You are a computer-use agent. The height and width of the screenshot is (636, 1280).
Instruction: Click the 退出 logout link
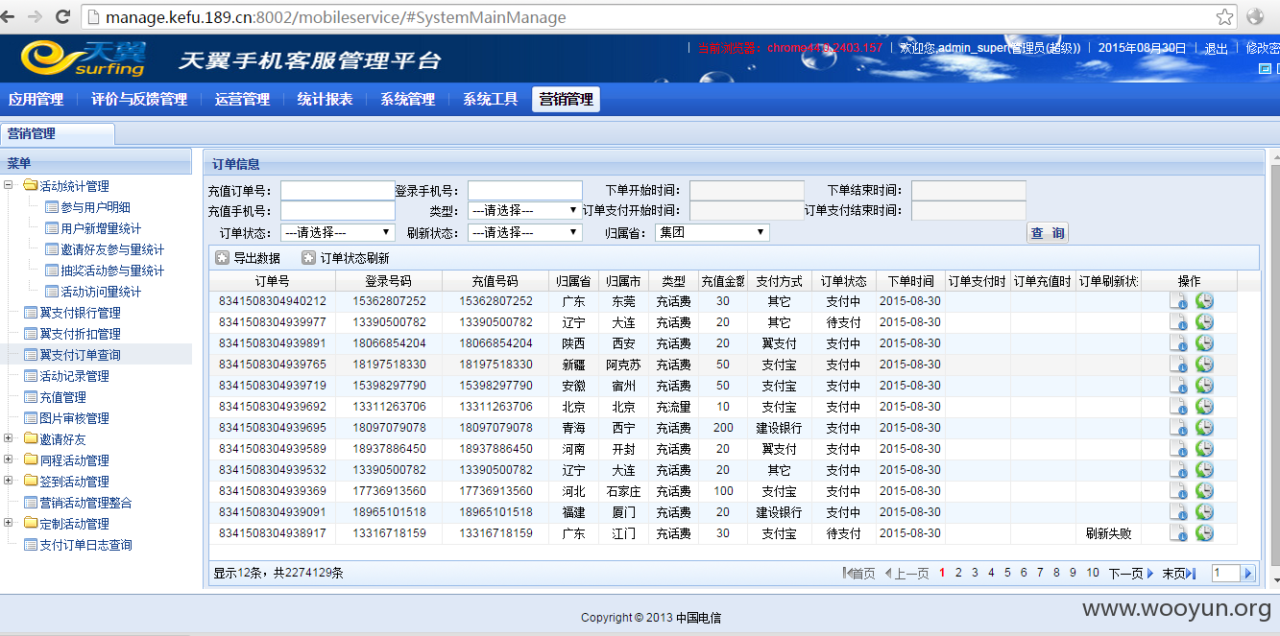coord(1216,48)
